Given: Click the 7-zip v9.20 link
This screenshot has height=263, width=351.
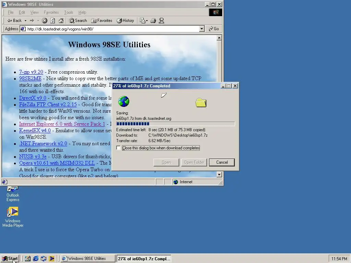Looking at the screenshot, I should [x=31, y=72].
